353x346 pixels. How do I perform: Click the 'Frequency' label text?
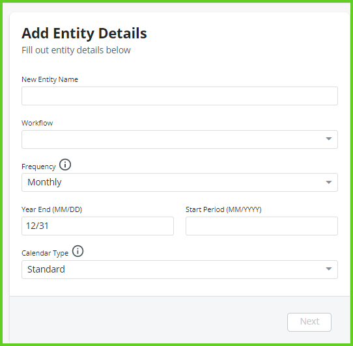point(38,166)
